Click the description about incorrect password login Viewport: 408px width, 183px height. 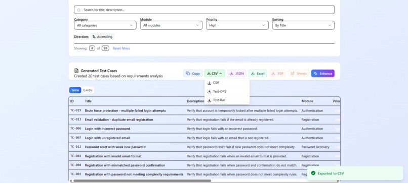(x=222, y=129)
